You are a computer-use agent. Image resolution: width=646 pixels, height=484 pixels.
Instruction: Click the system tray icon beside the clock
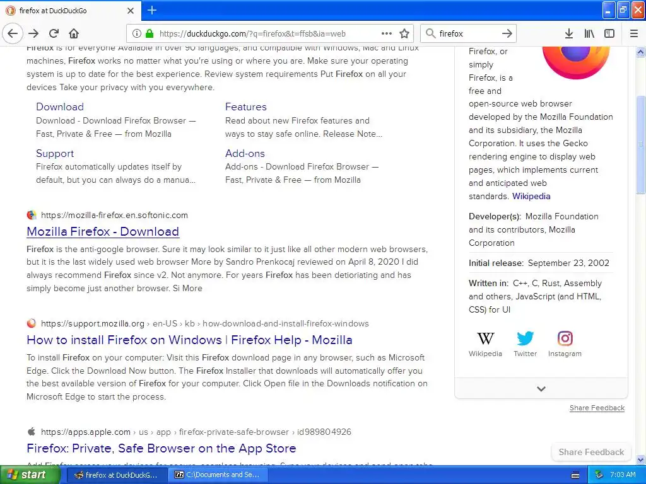pos(599,475)
